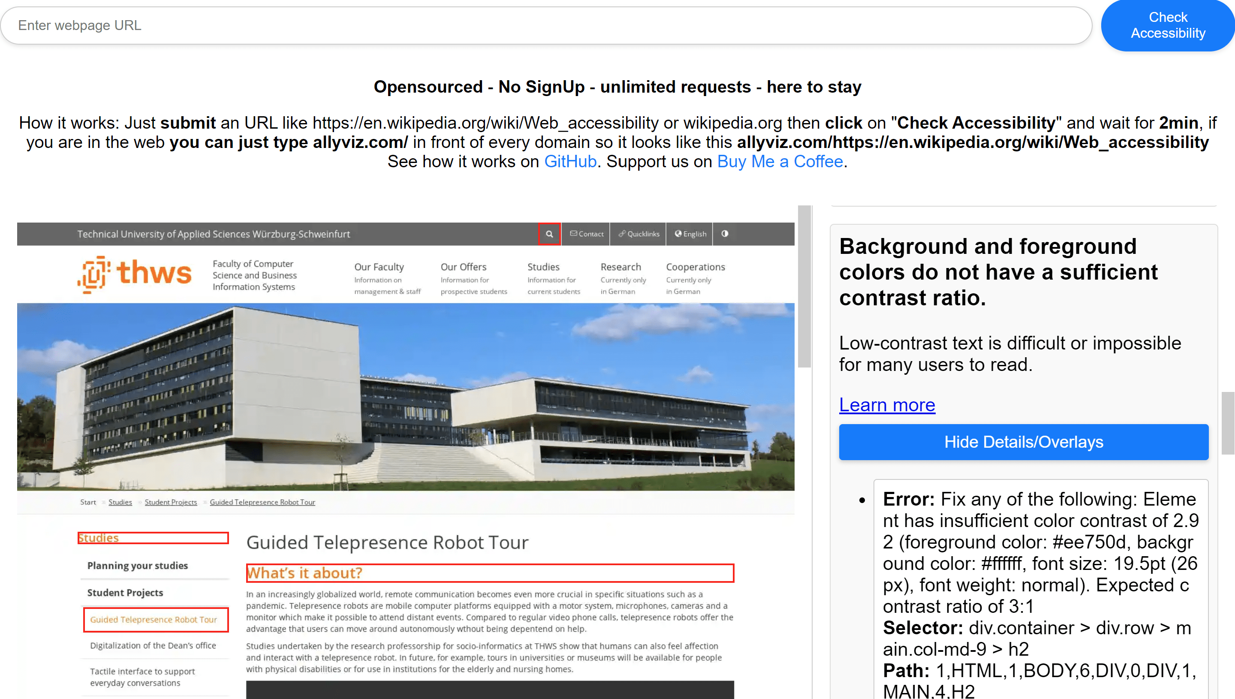Click the preview pane vertical scrollbar

tap(804, 286)
